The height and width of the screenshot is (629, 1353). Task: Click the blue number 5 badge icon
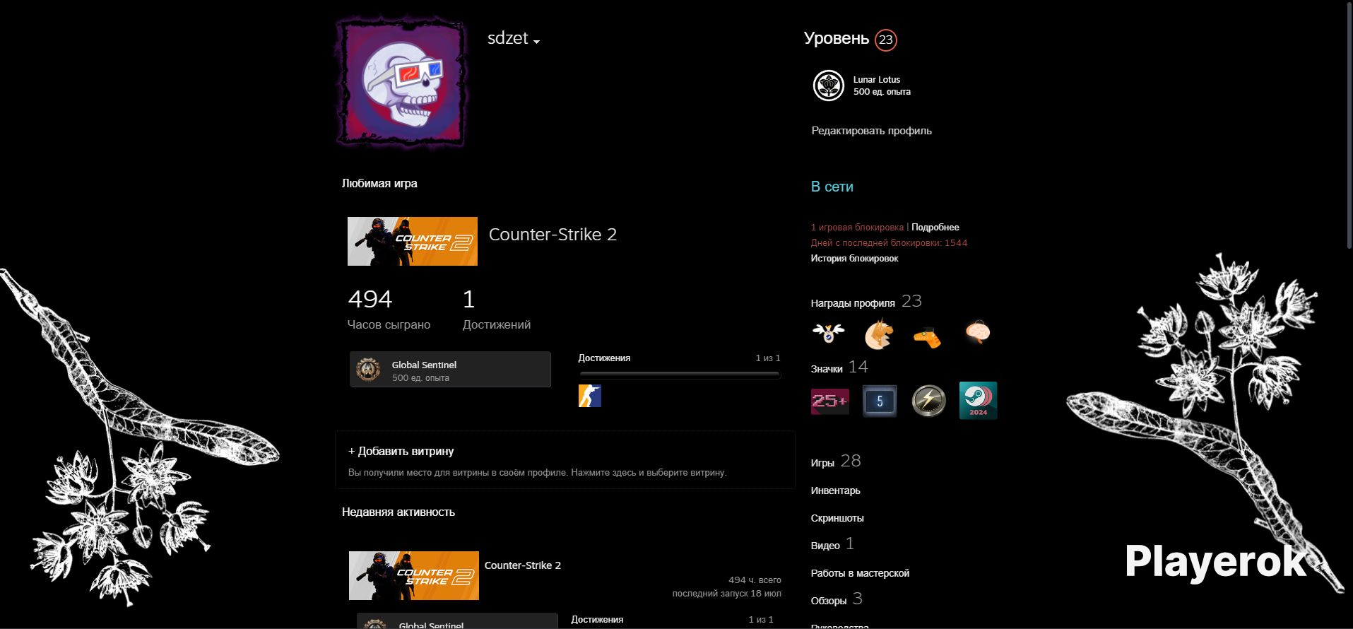[x=880, y=401]
